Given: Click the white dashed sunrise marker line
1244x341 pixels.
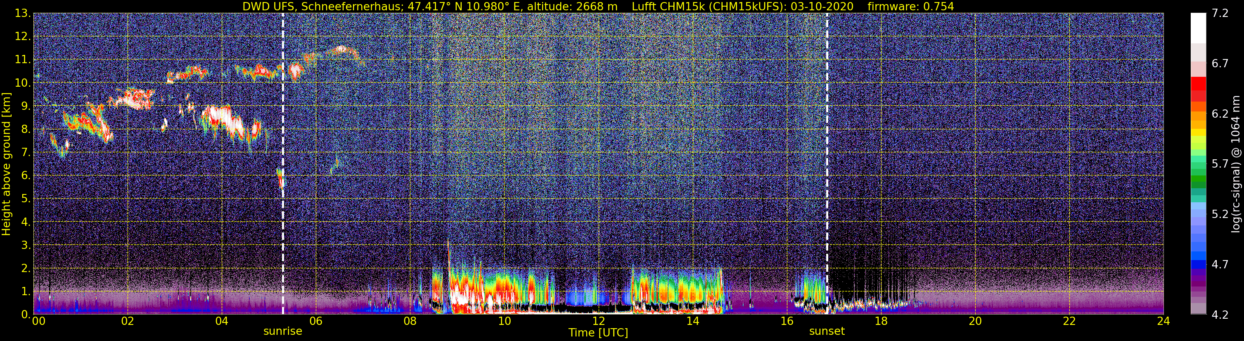Looking at the screenshot, I should pyautogui.click(x=282, y=163).
